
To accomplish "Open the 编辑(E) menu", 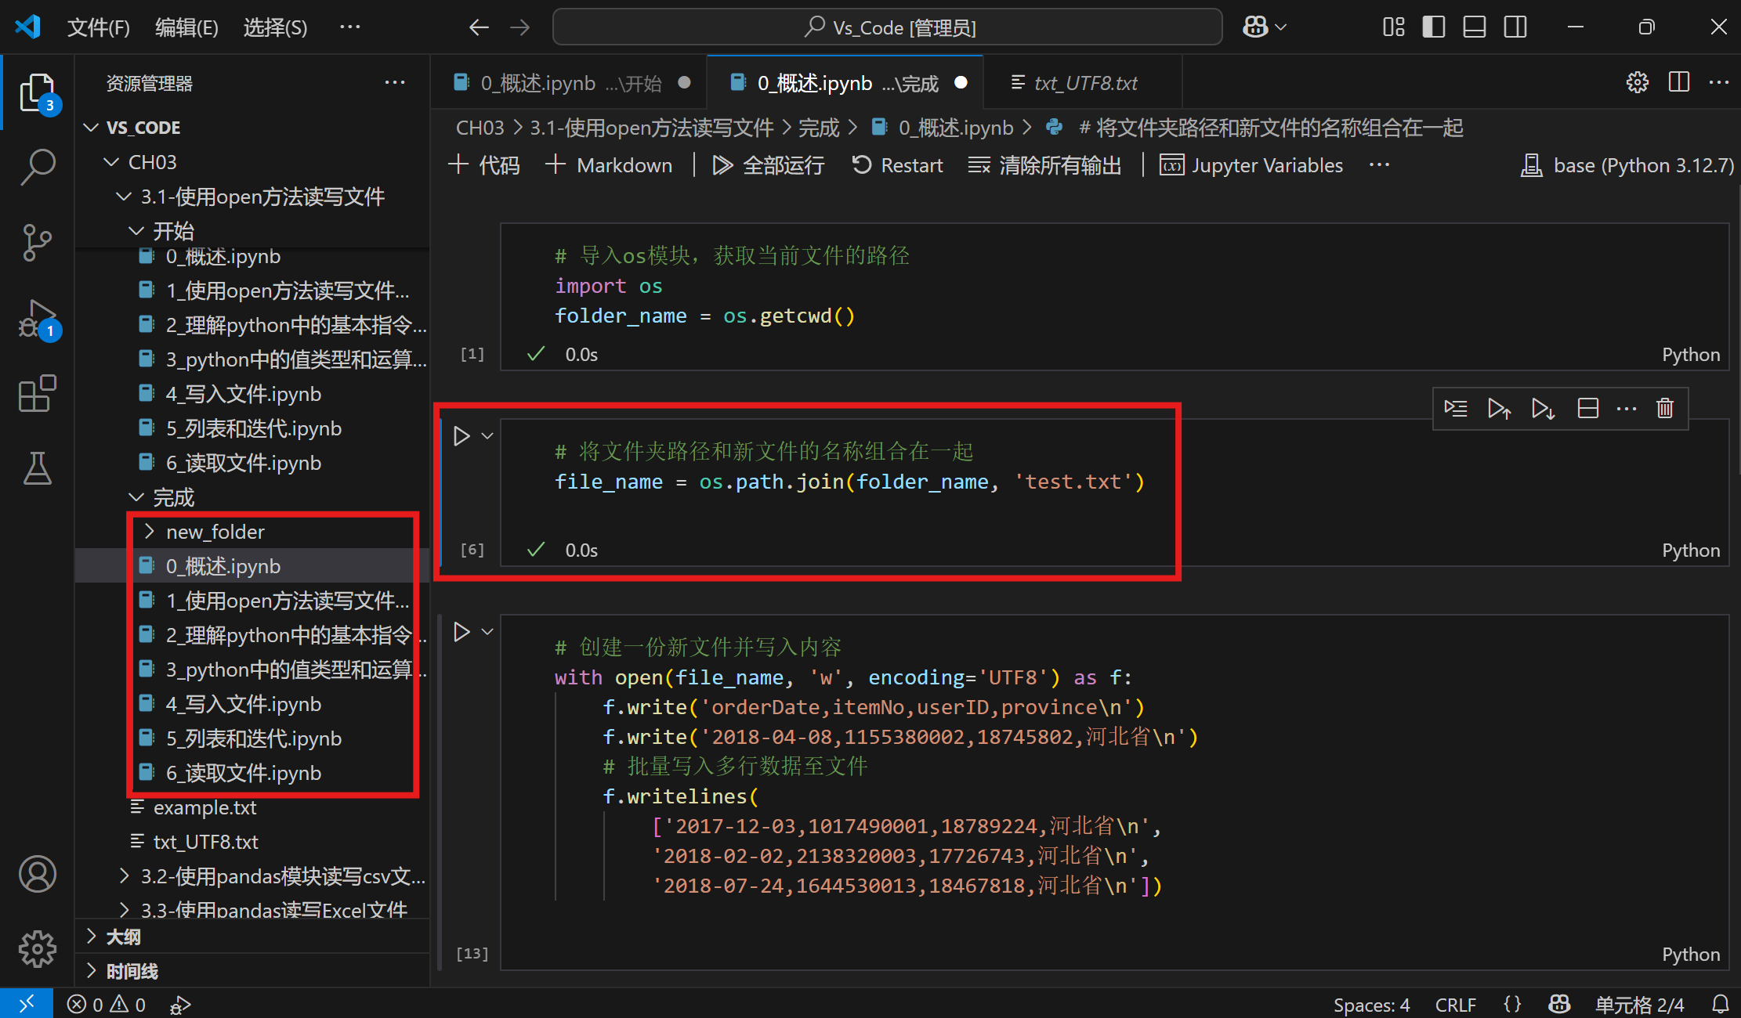I will pyautogui.click(x=186, y=27).
